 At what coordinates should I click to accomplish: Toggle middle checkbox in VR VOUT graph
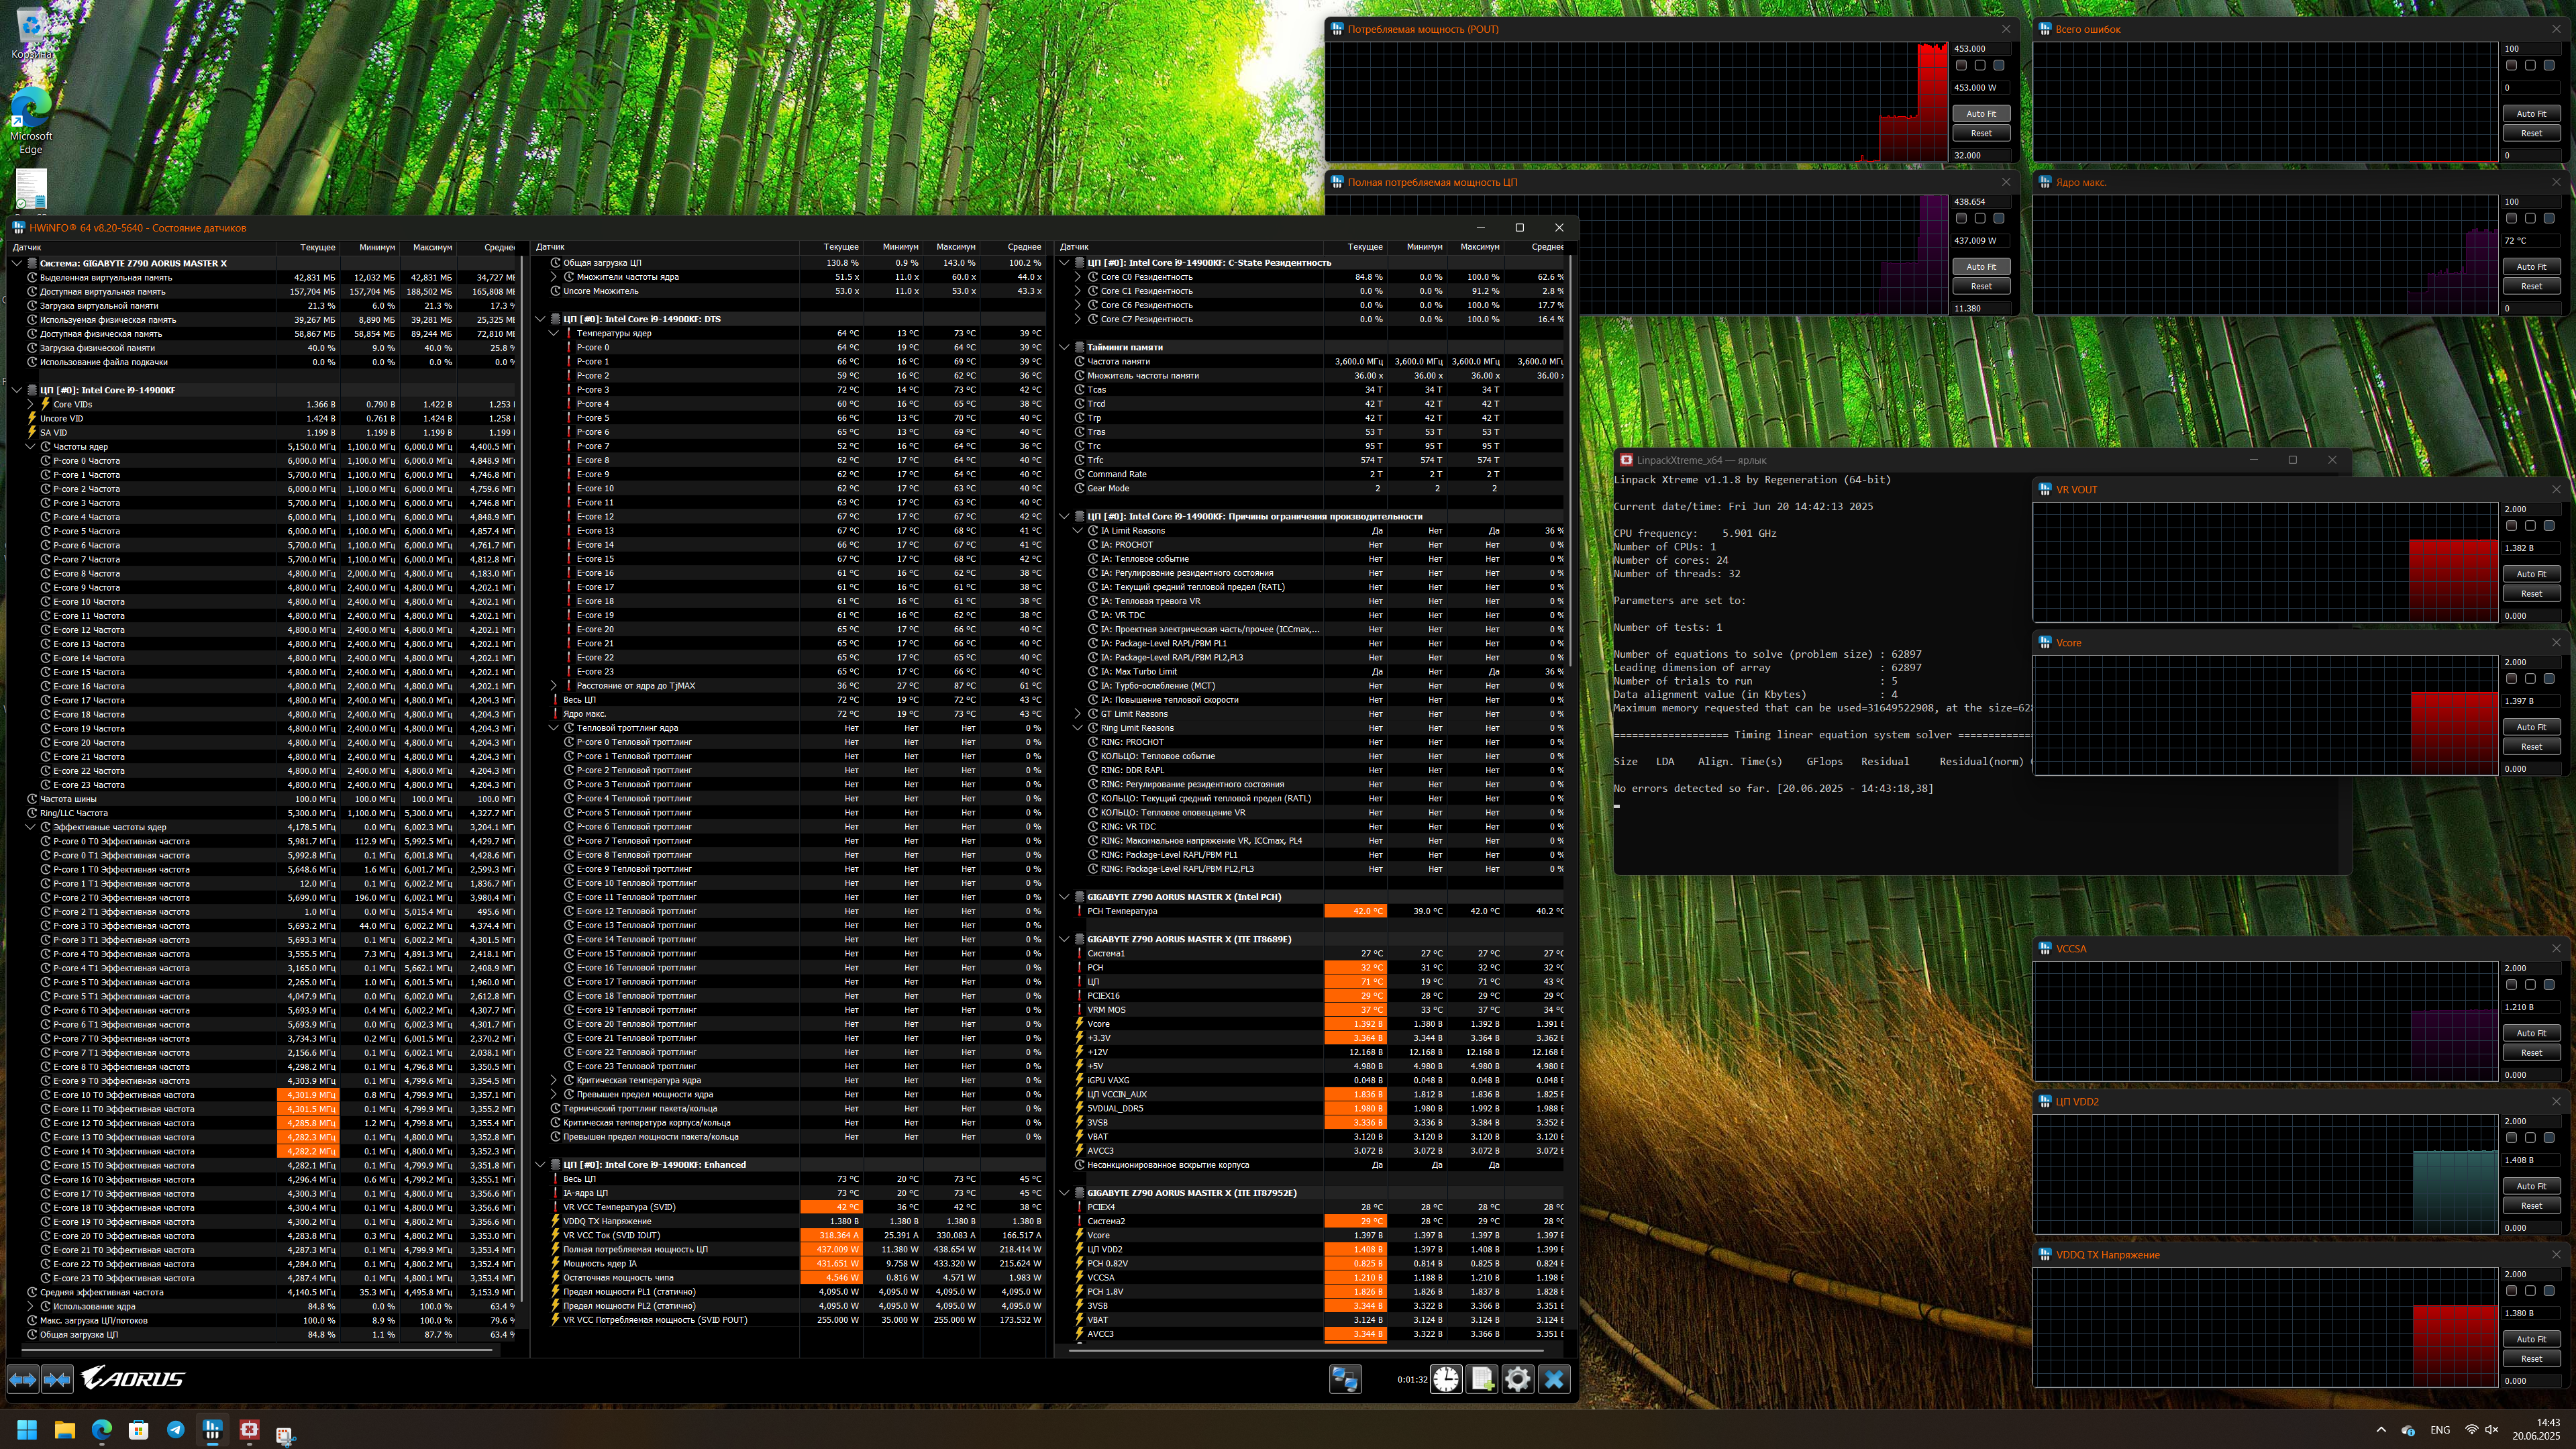[2530, 526]
